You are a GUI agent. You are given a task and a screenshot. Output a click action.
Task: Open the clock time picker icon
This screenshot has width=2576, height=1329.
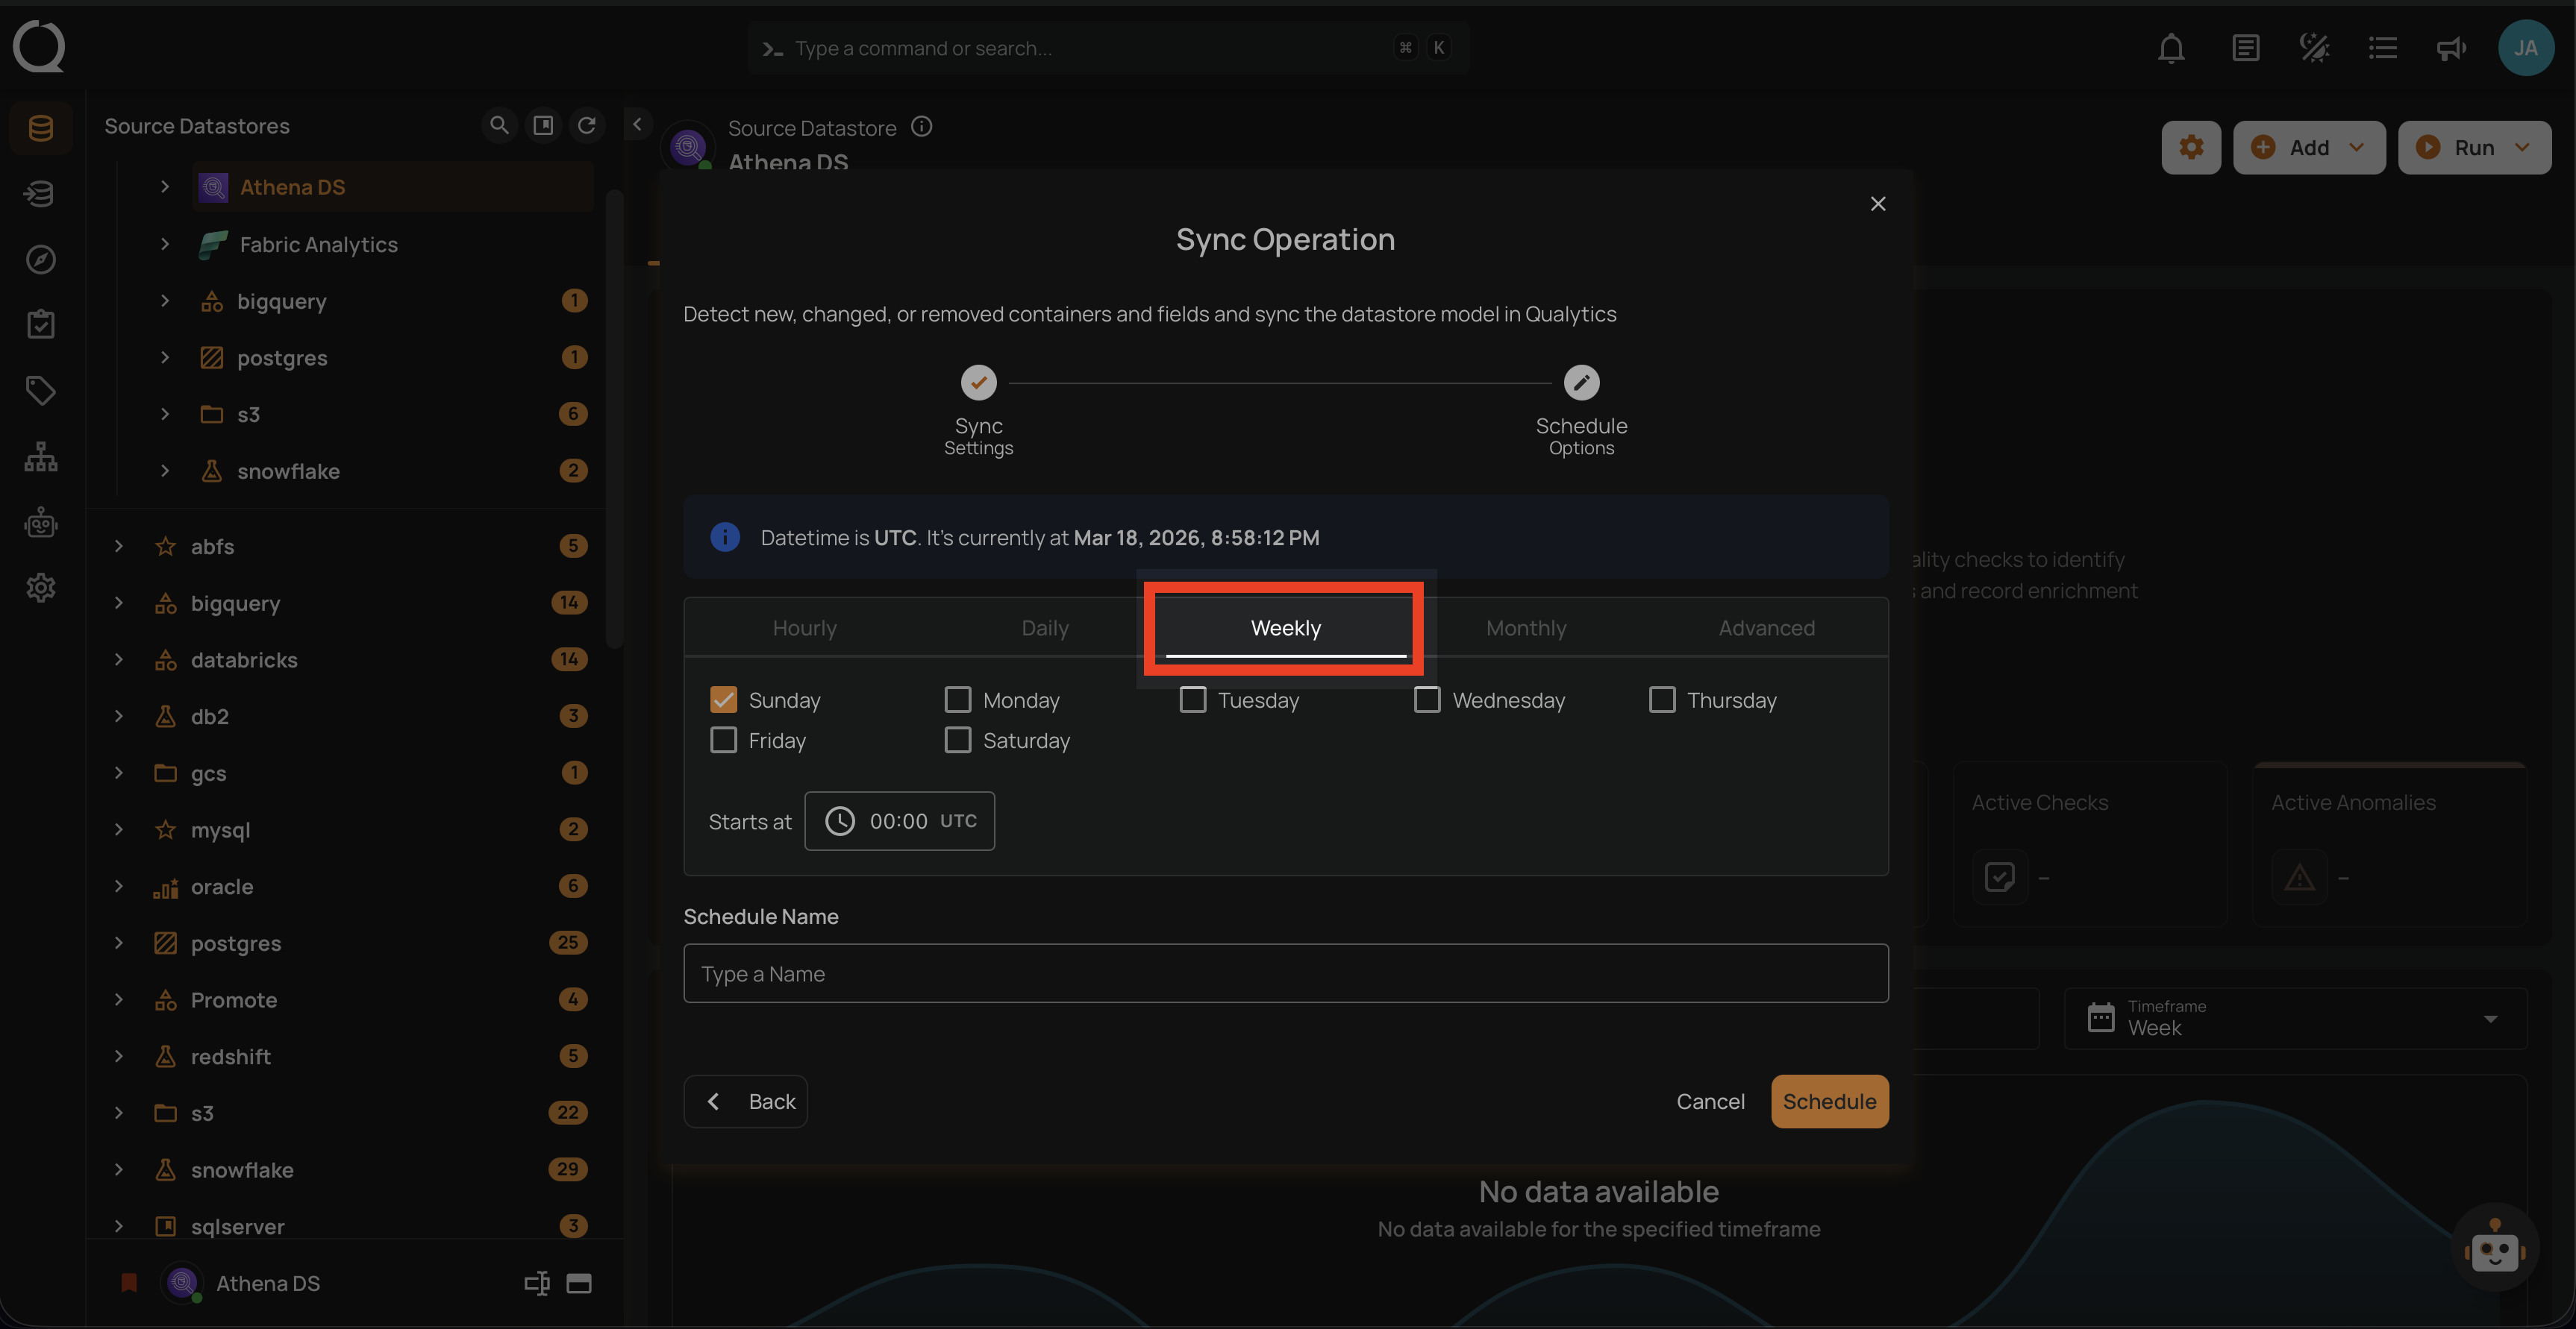pyautogui.click(x=840, y=821)
